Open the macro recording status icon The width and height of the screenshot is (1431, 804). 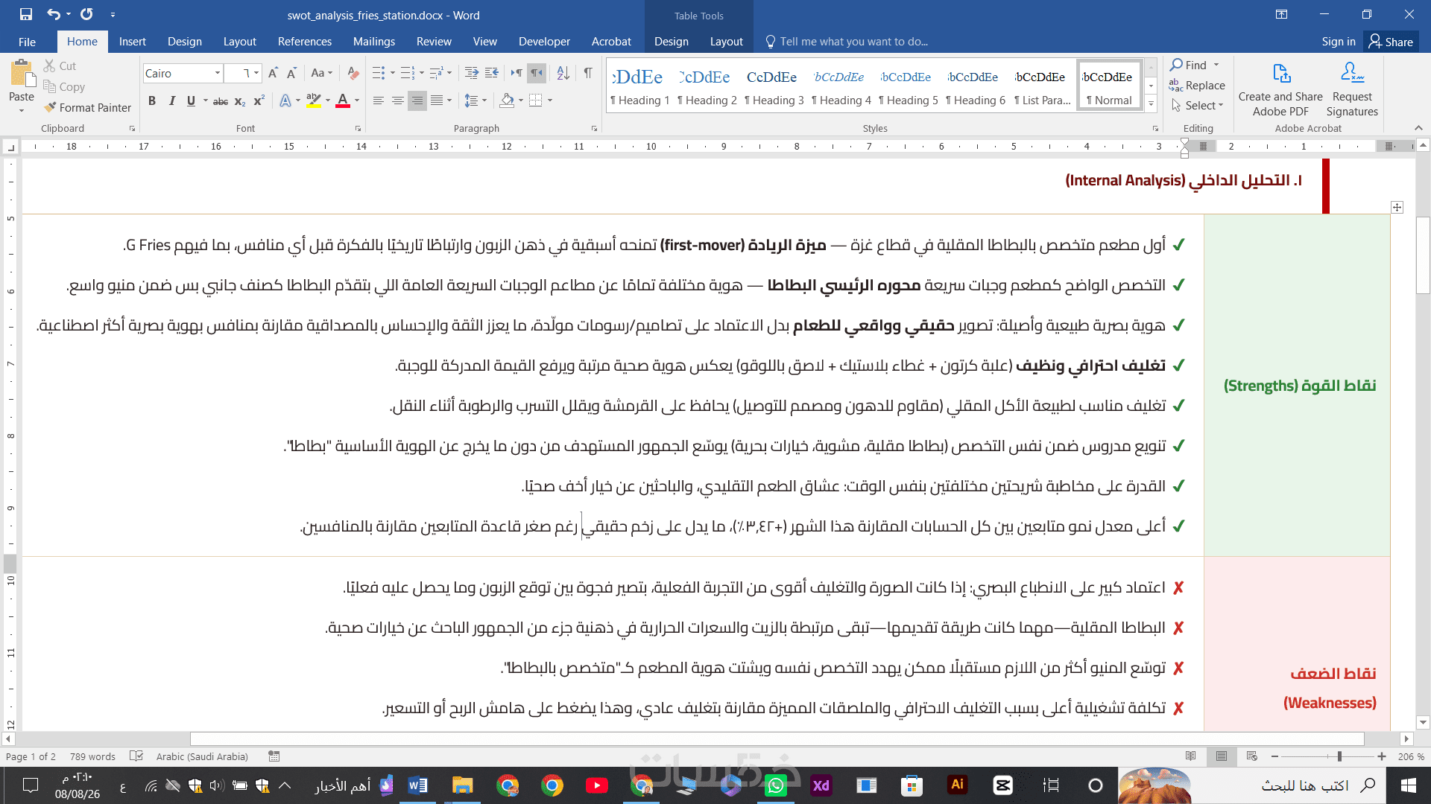[274, 756]
